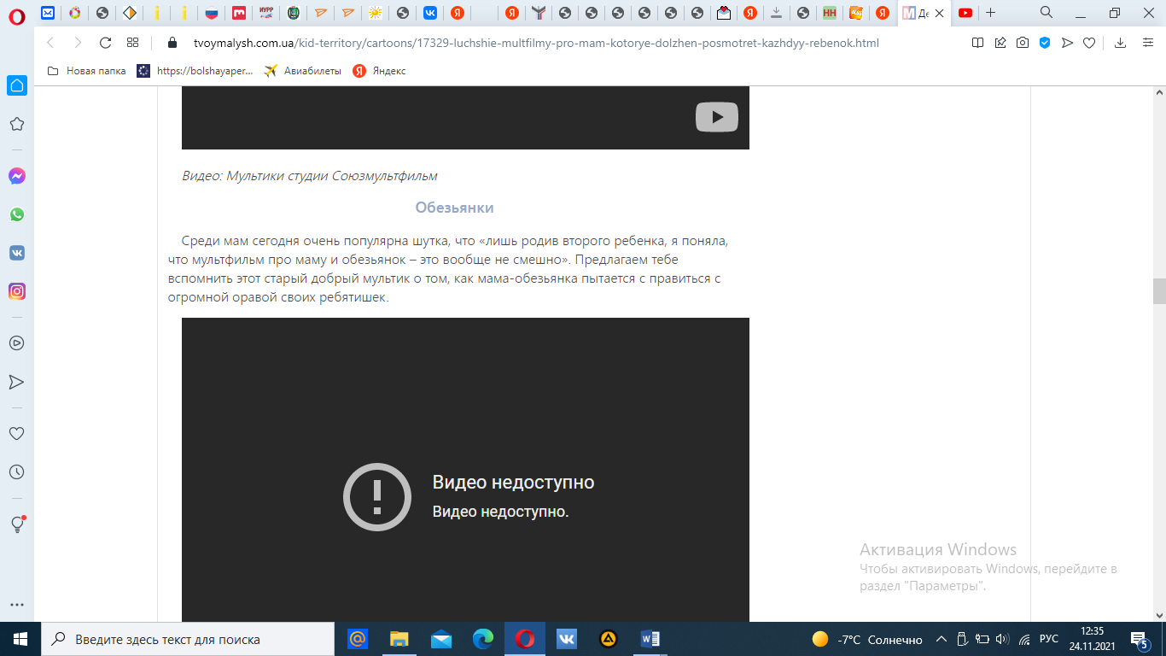Viewport: 1166px width, 656px height.
Task: Open the bolshayaper bookmark
Action: [195, 71]
